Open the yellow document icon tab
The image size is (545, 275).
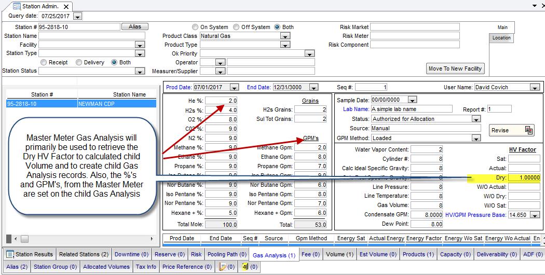[x=245, y=267]
